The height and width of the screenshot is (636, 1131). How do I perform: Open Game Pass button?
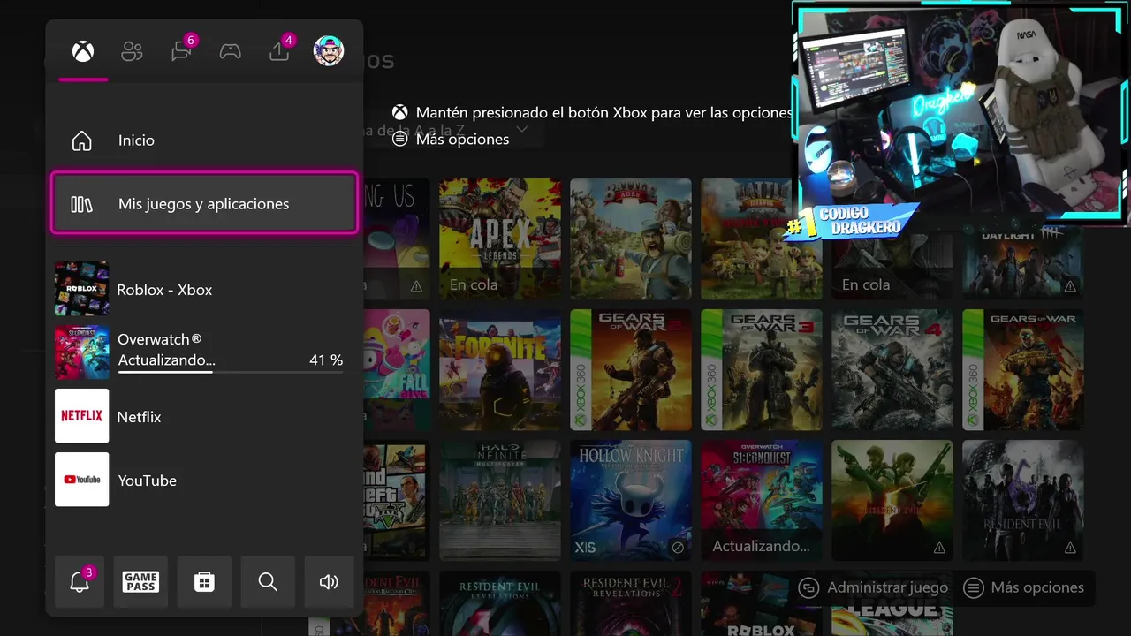pos(140,582)
